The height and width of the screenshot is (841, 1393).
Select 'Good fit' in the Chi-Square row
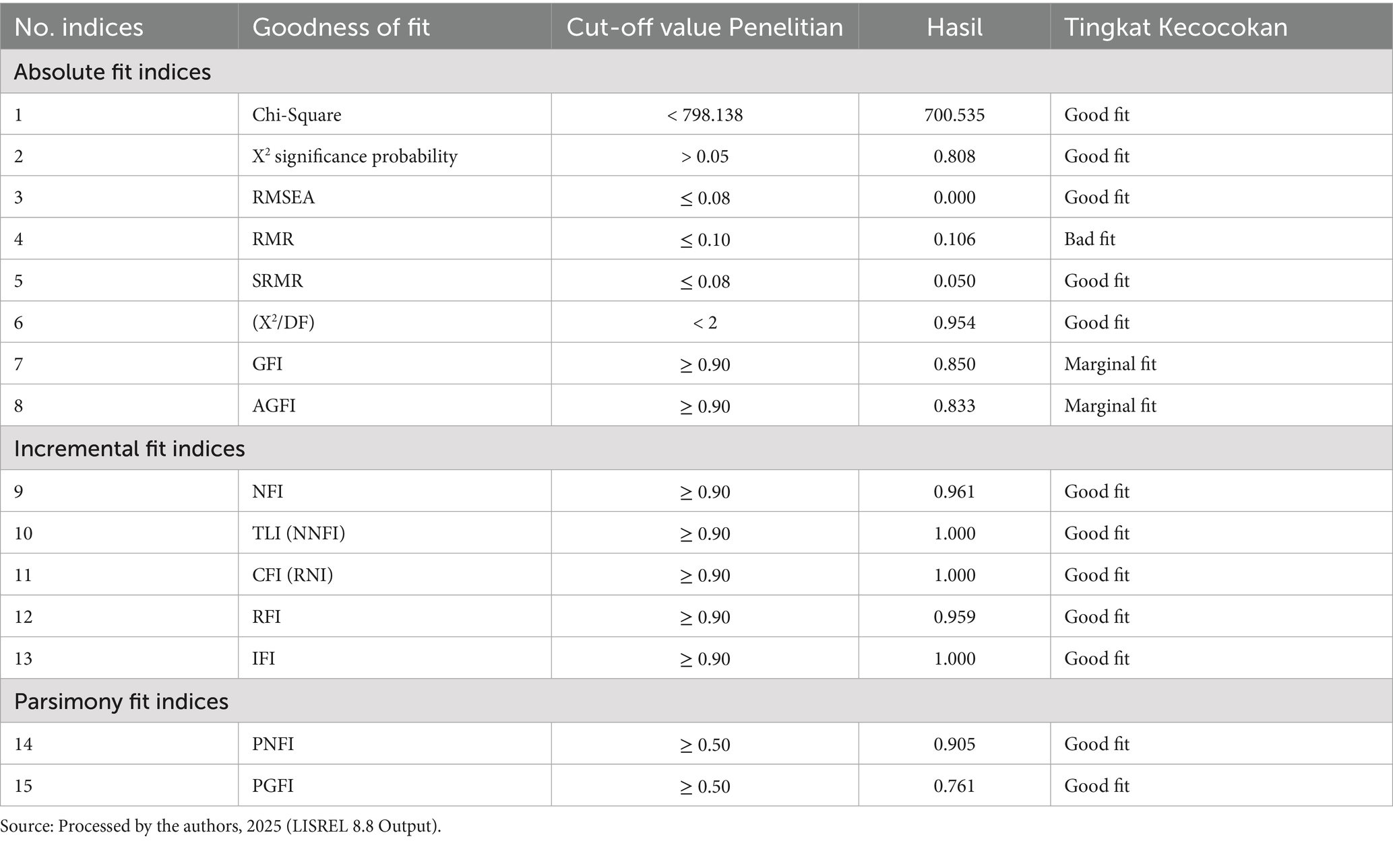(x=1096, y=114)
